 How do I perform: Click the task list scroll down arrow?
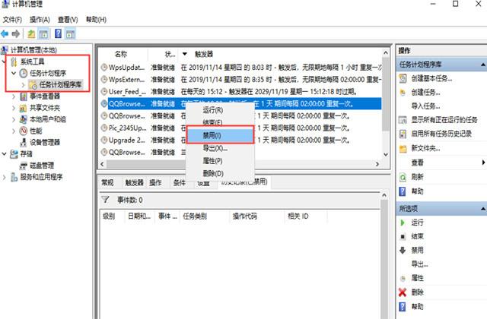386,154
